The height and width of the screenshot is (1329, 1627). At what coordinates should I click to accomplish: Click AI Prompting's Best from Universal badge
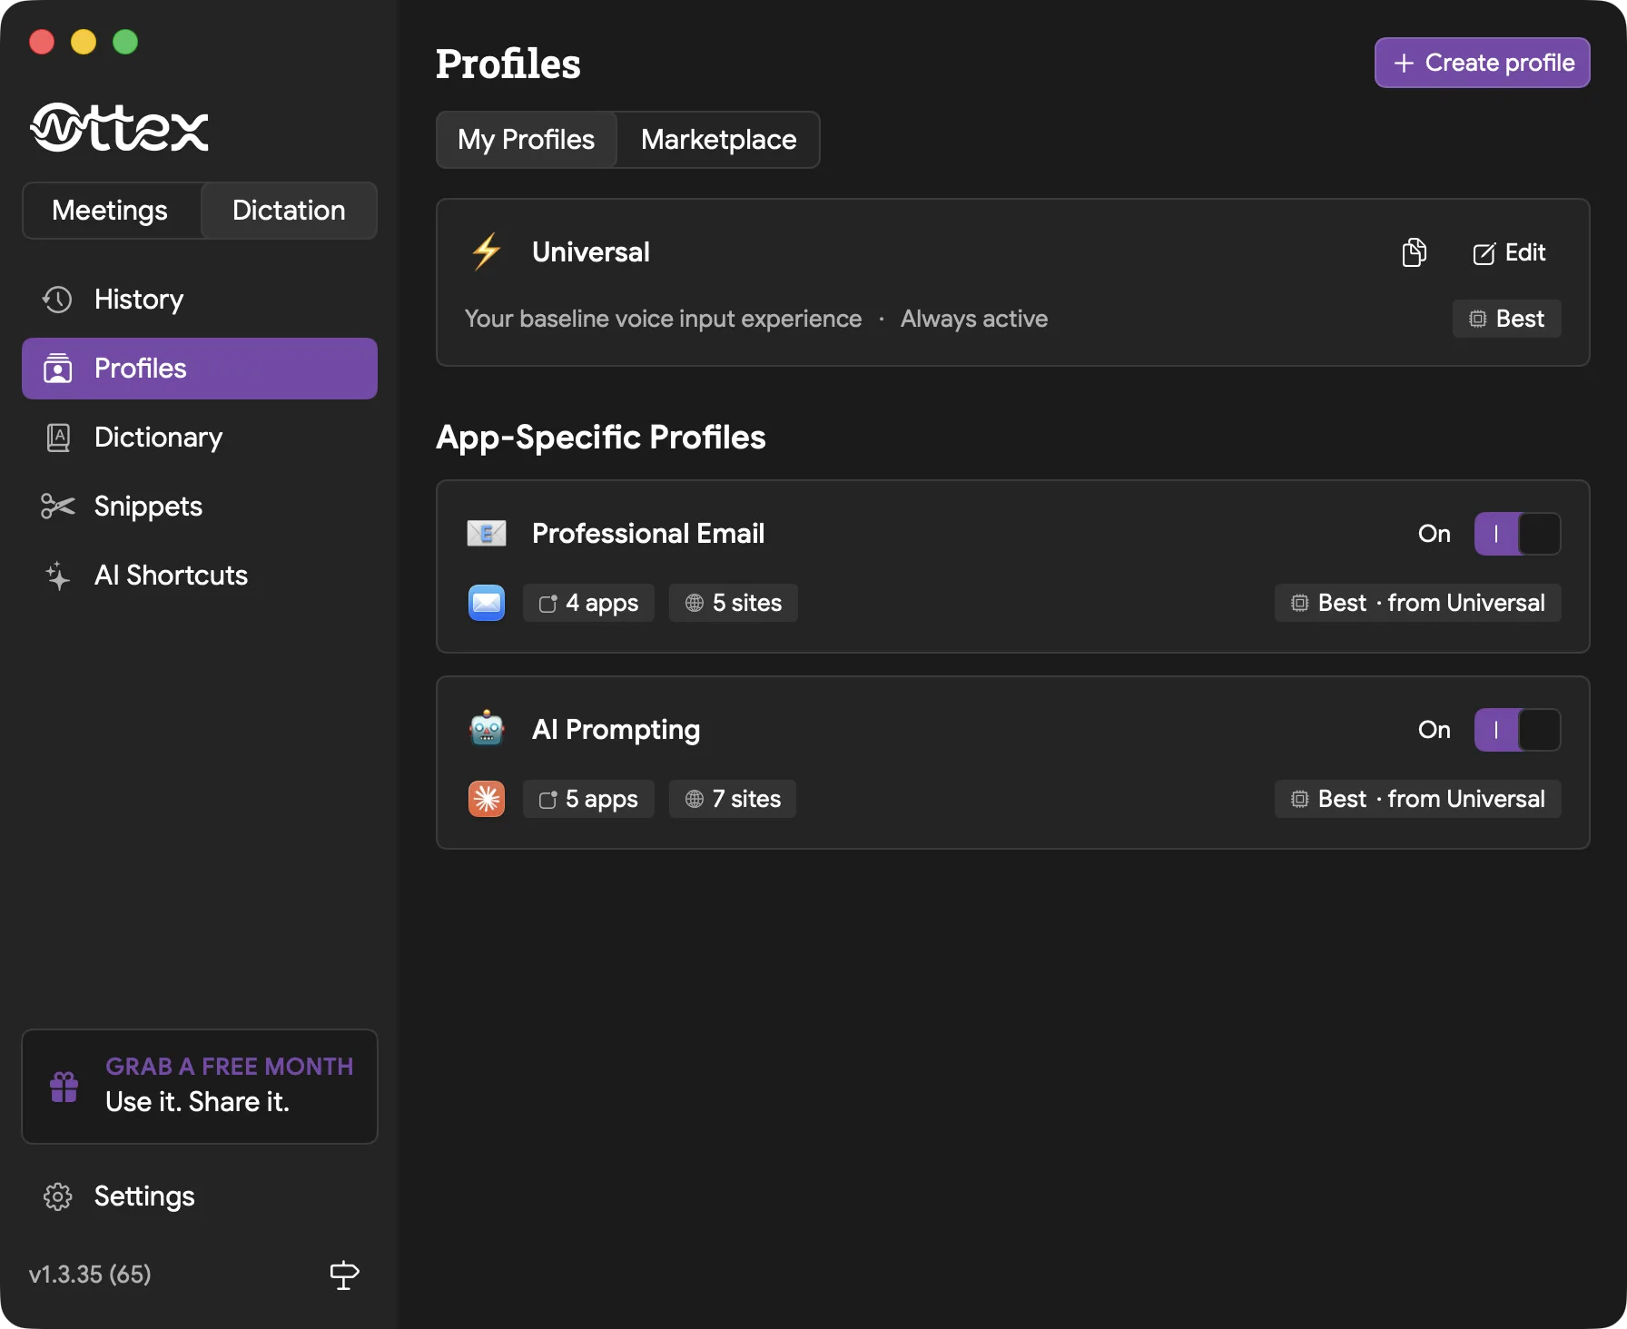tap(1418, 799)
